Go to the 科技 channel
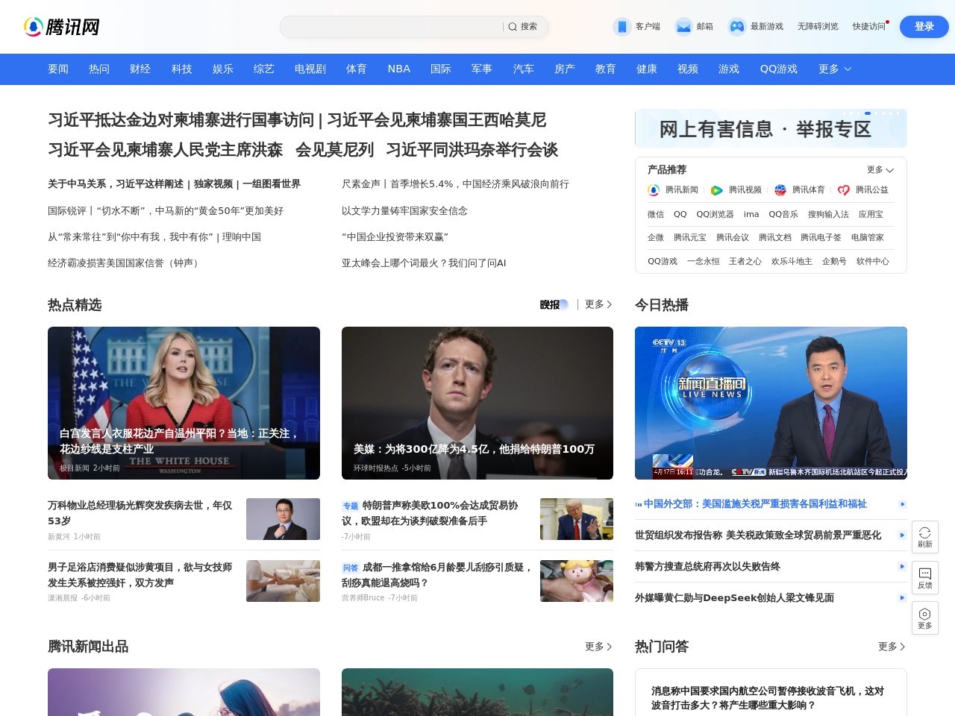Image resolution: width=955 pixels, height=716 pixels. [x=182, y=69]
